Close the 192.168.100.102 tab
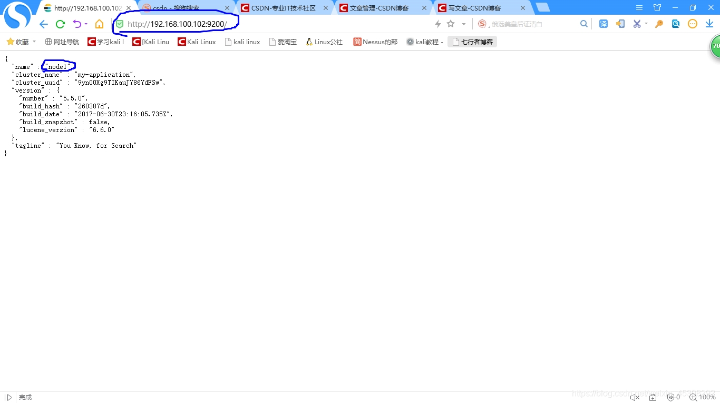 coord(129,8)
